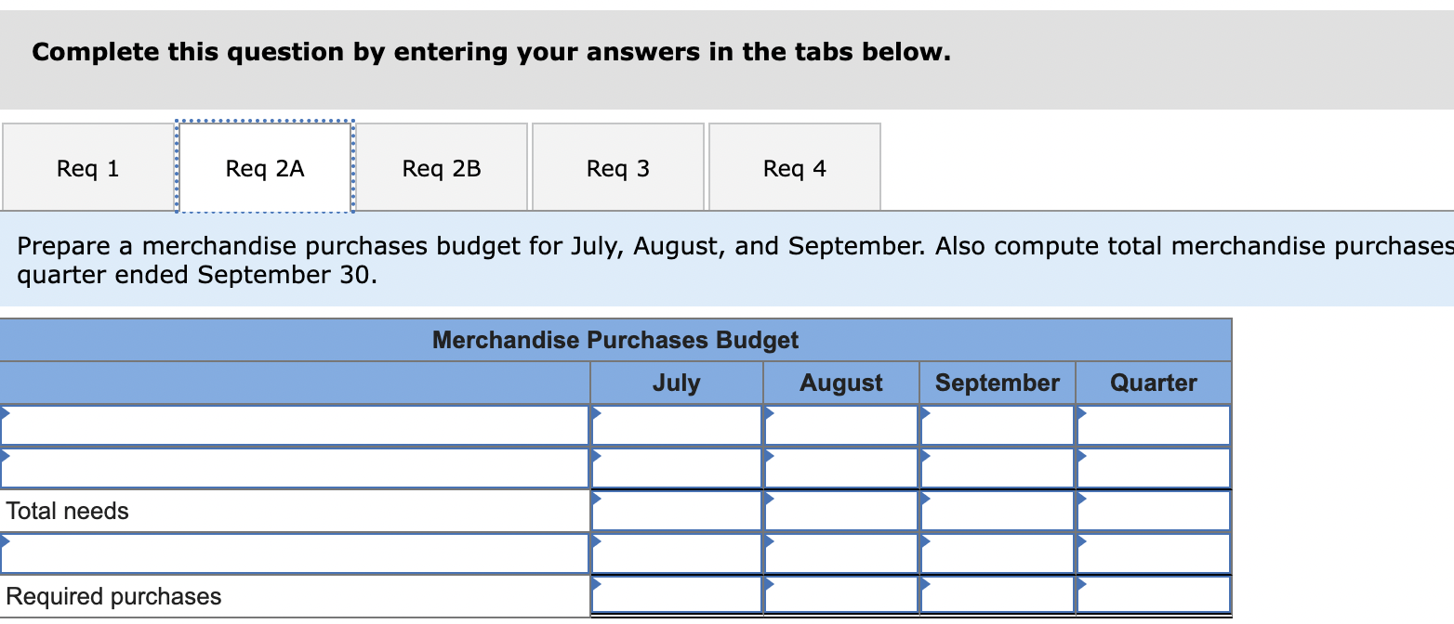Image resolution: width=1454 pixels, height=624 pixels.
Task: Click July cell for Total needs
Action: (x=677, y=511)
